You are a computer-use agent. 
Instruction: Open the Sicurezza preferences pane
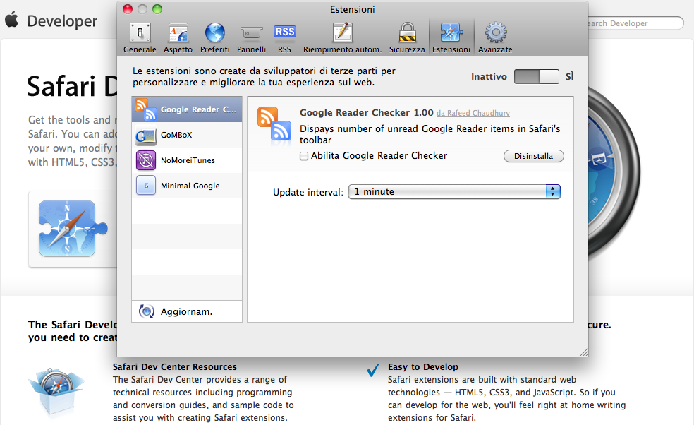[x=407, y=38]
